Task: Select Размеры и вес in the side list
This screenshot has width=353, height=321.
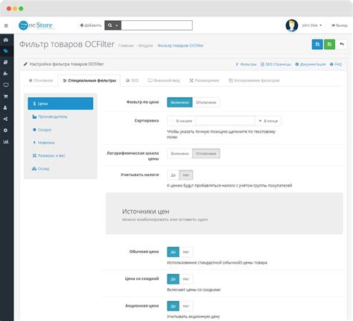Action: pyautogui.click(x=60, y=155)
